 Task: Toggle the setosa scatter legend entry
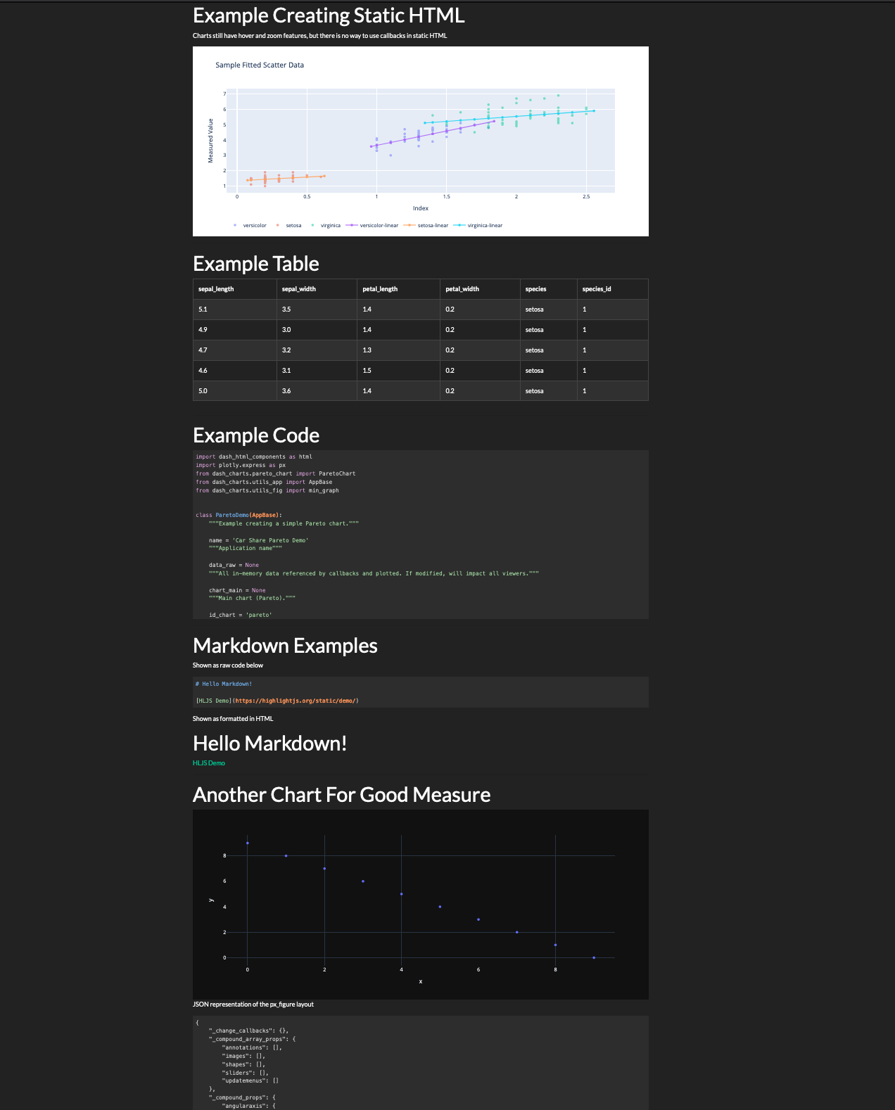[289, 226]
